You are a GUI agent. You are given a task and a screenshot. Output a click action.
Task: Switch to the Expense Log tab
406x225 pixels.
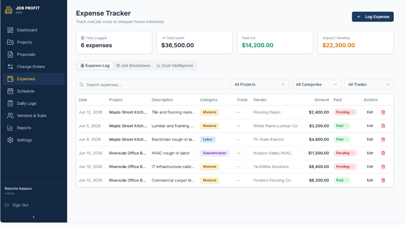tap(95, 66)
